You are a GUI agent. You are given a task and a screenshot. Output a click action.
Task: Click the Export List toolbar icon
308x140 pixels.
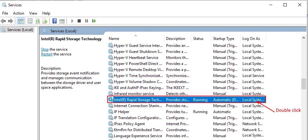click(45, 21)
